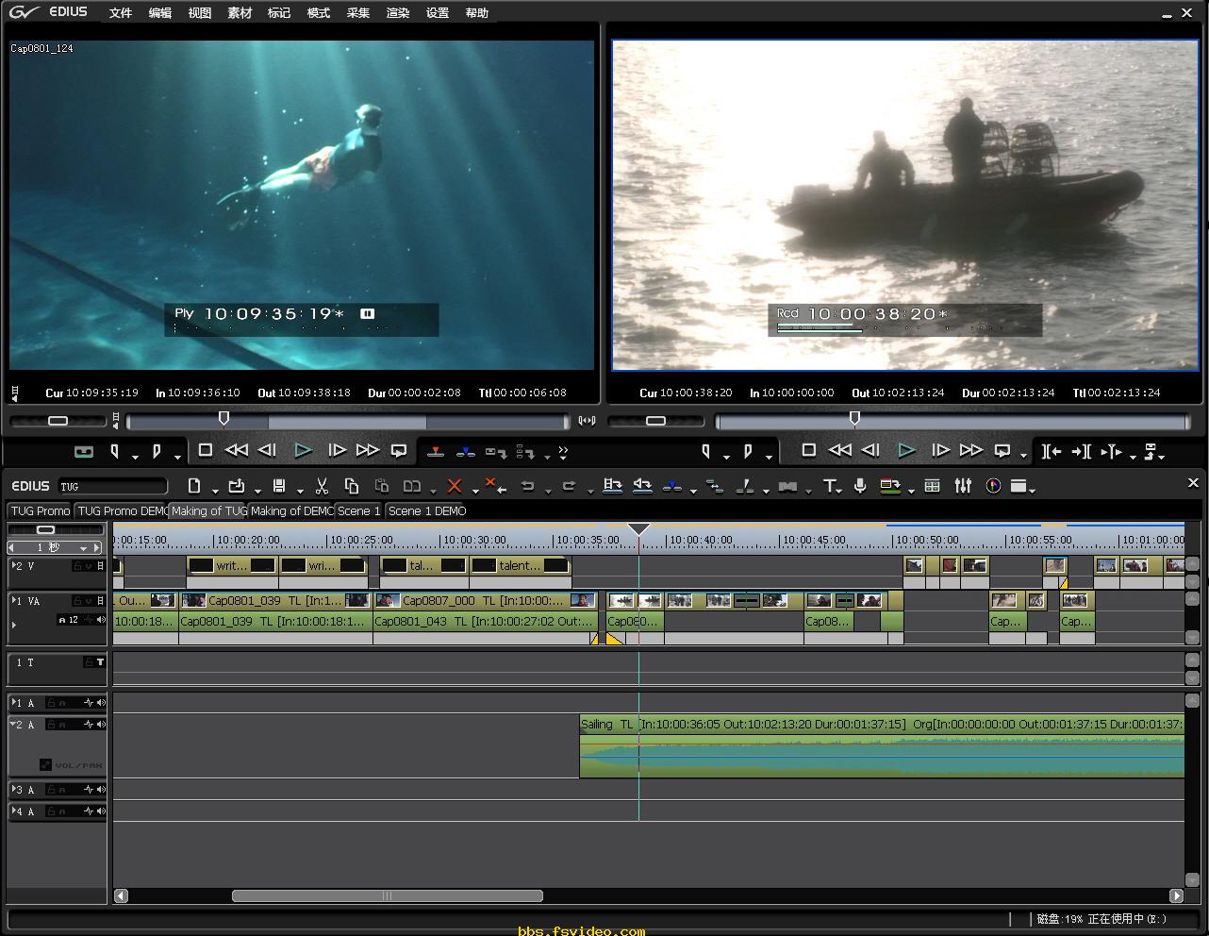Viewport: 1209px width, 936px height.
Task: Expand the 4 A audio track
Action: 13,811
